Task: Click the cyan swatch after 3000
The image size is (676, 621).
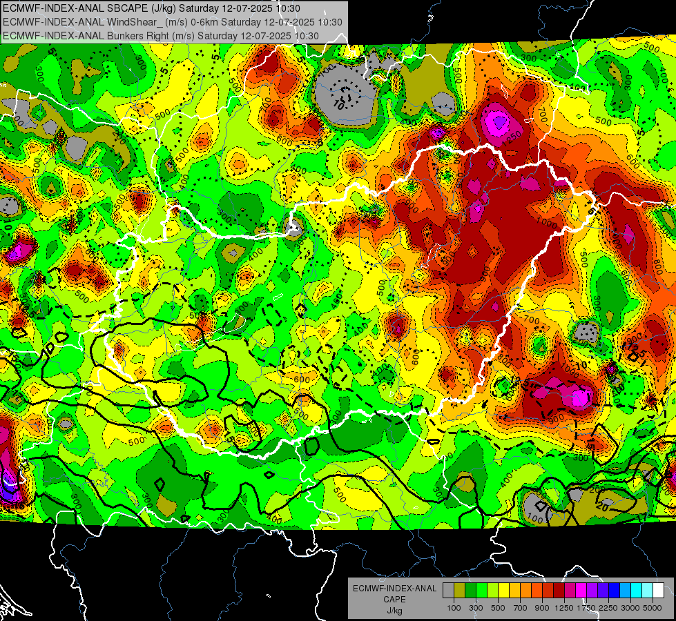Action: pyautogui.click(x=637, y=590)
